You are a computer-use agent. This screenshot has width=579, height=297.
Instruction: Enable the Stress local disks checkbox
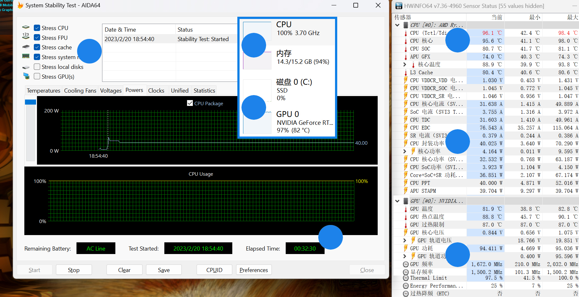tap(37, 67)
